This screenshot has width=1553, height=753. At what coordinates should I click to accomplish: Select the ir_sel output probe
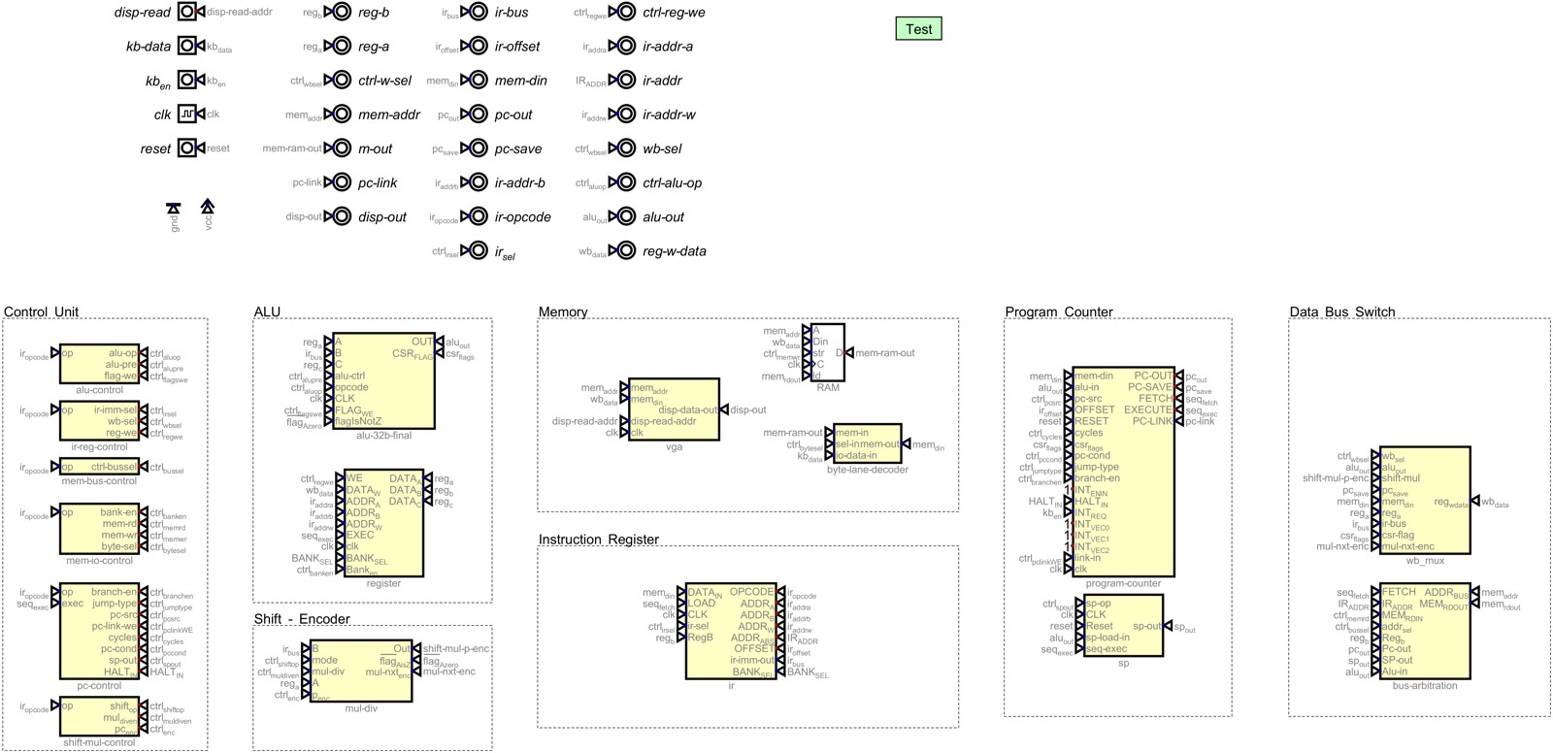click(479, 250)
